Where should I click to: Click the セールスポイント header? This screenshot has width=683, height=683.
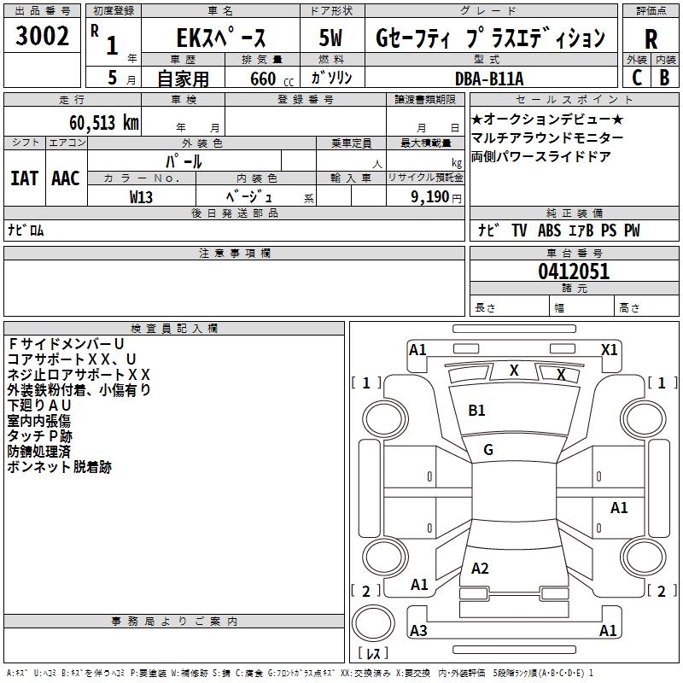[574, 100]
